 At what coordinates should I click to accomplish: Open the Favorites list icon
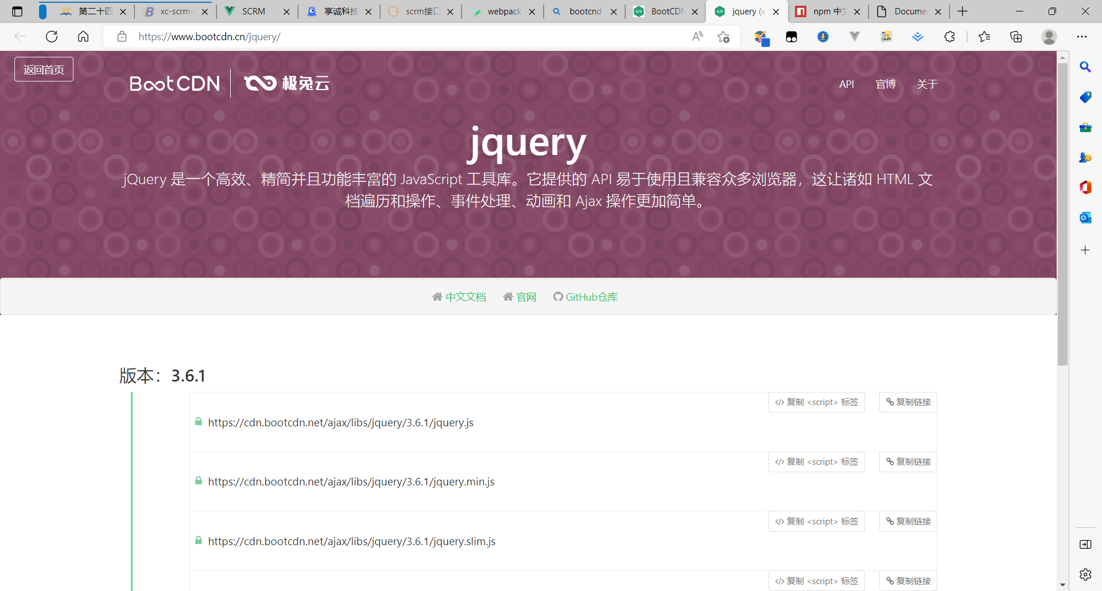[984, 37]
